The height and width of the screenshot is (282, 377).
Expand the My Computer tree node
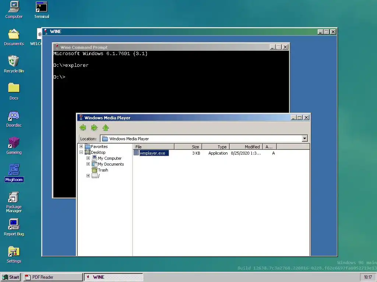(88, 158)
